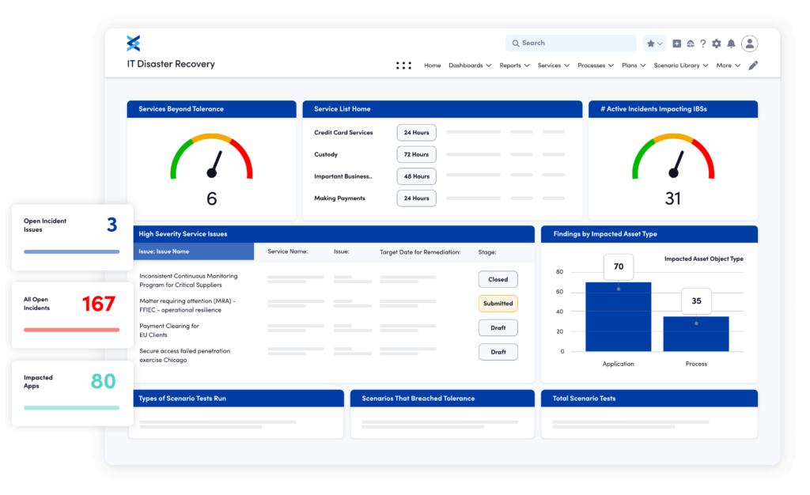The width and height of the screenshot is (810, 495).
Task: Click the favorites star icon
Action: pyautogui.click(x=651, y=43)
